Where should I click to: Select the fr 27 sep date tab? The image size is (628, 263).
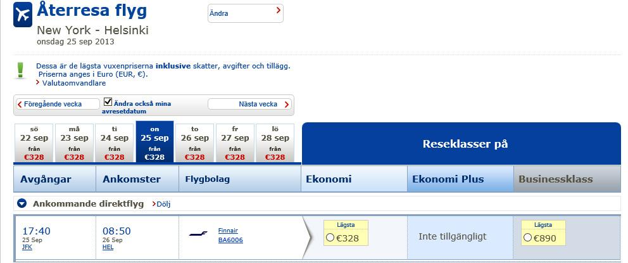(234, 143)
